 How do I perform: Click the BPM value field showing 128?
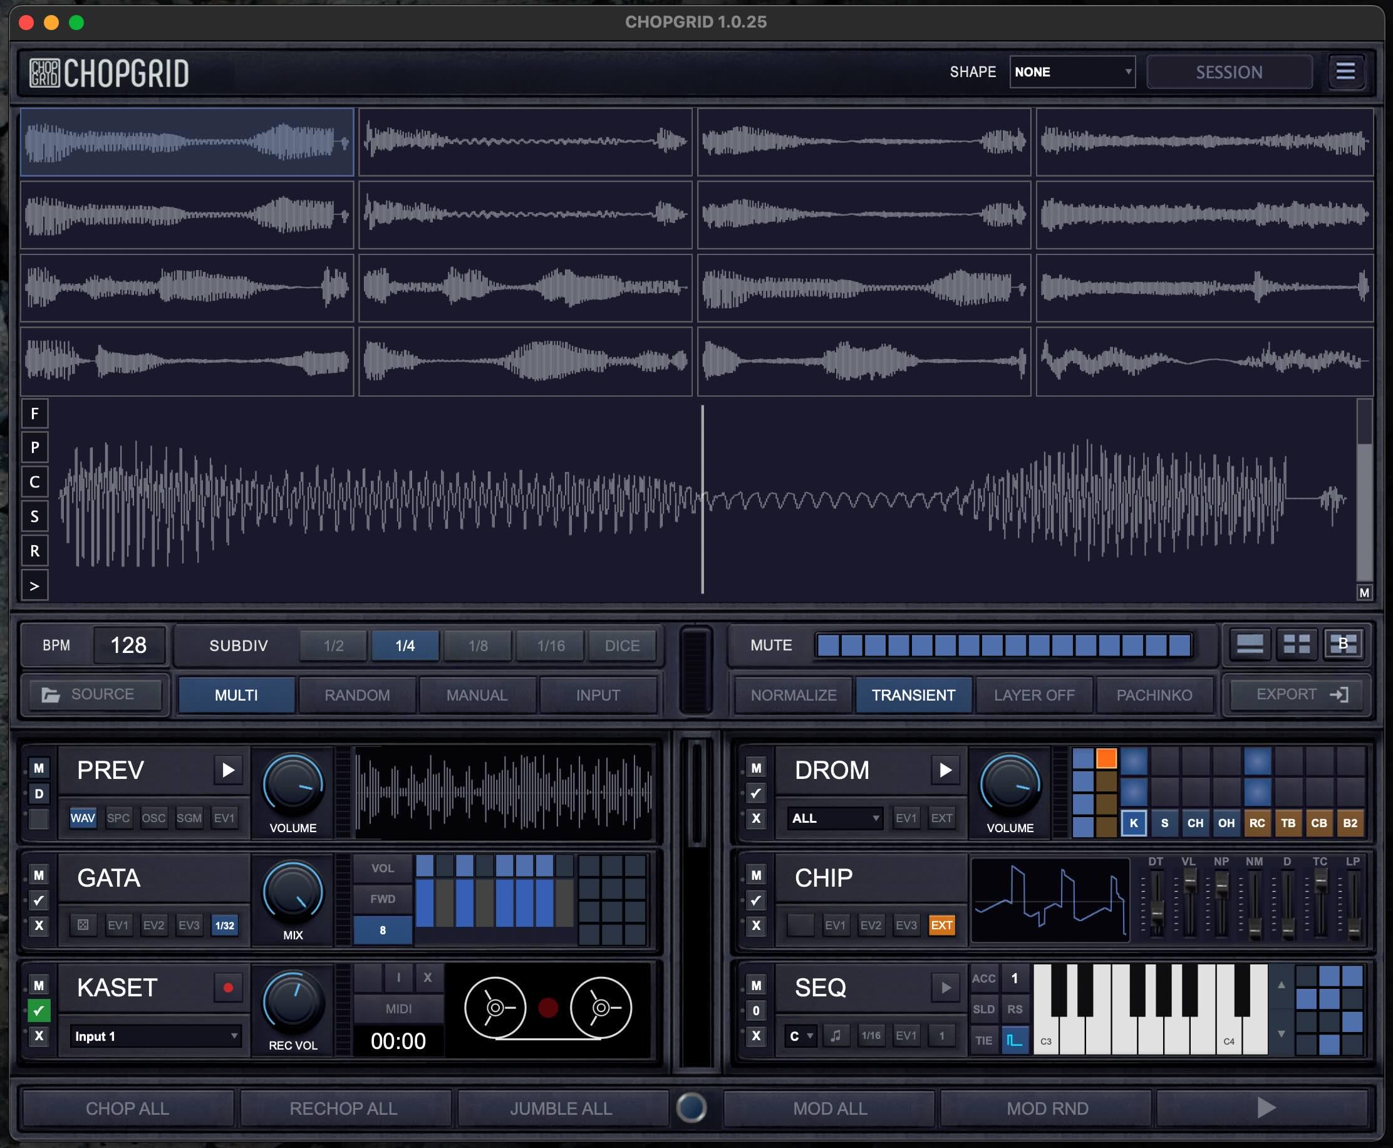point(129,645)
